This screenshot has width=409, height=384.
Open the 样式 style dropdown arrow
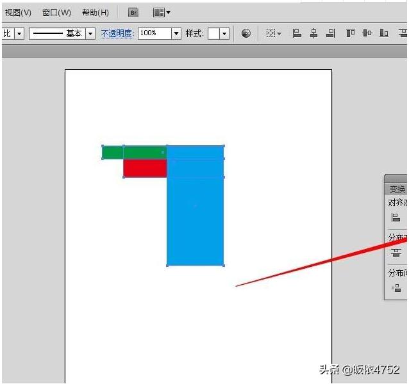point(224,33)
